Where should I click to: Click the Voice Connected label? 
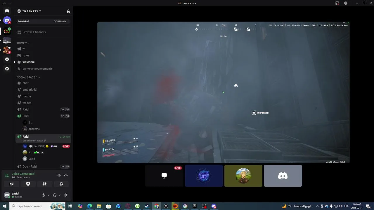pyautogui.click(x=23, y=174)
